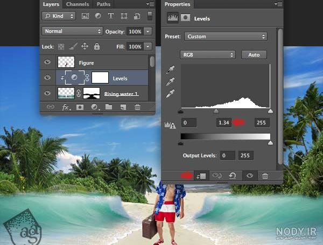The height and width of the screenshot is (245, 323).
Task: Click the Output Levels 0 field
Action: [x=228, y=156]
